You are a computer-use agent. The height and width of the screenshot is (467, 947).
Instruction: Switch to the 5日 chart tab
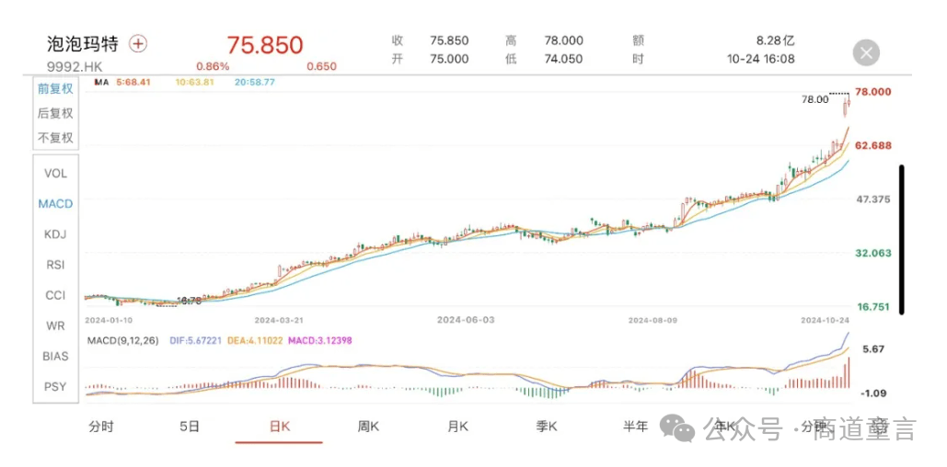190,426
